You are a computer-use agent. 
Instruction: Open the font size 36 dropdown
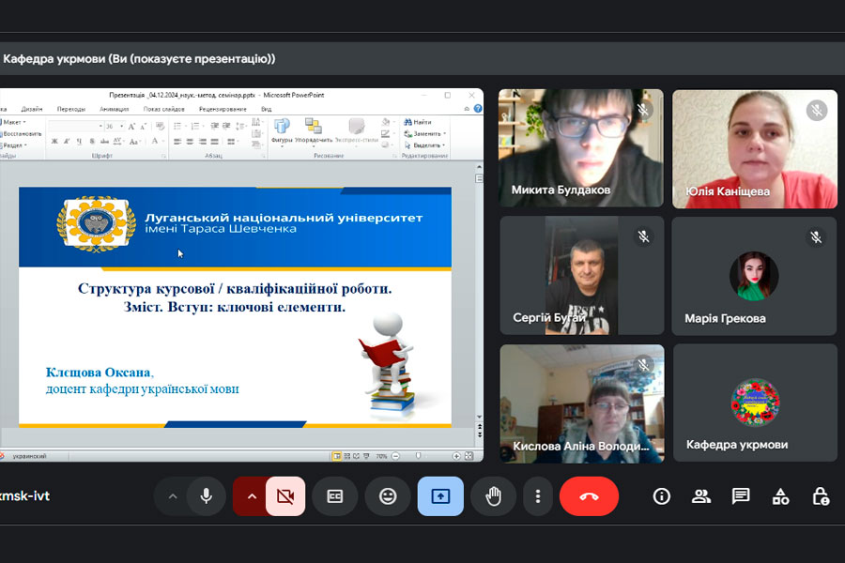pos(122,126)
